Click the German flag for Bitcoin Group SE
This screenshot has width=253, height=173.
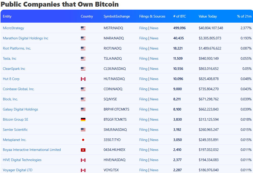pos(83,120)
